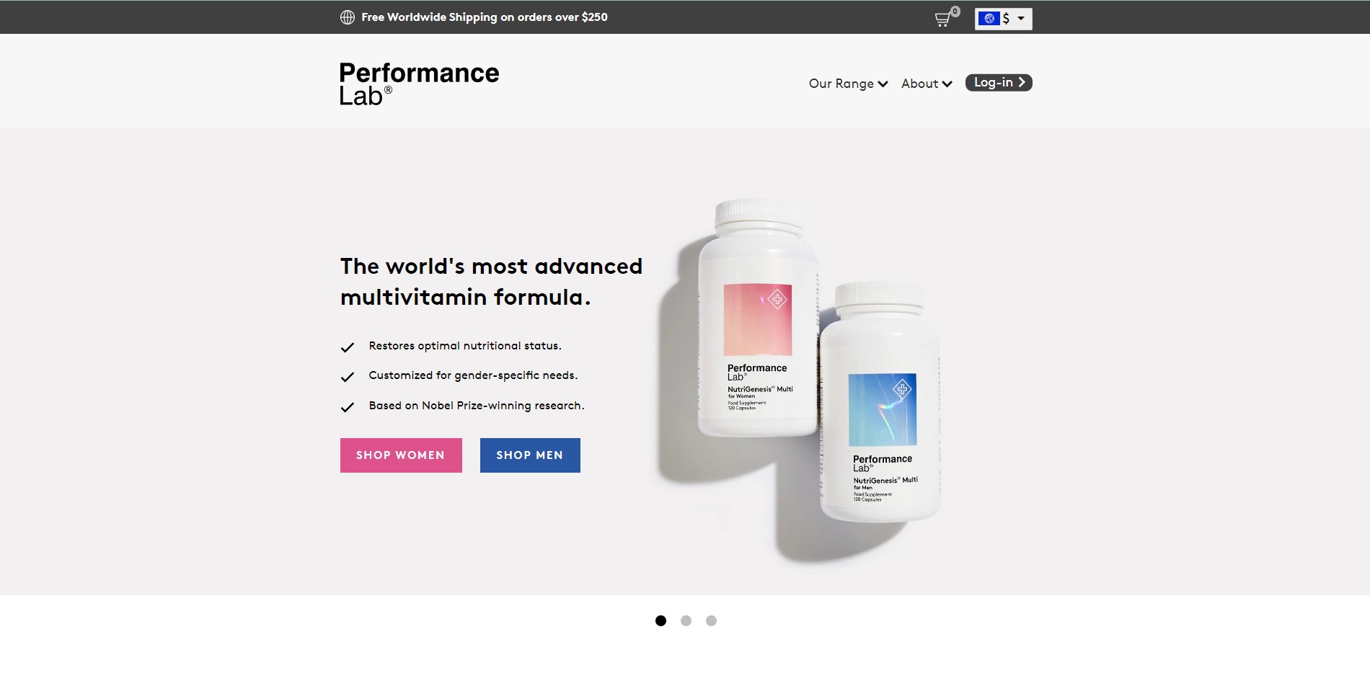
Task: Click the arrow icon in Log-in button
Action: click(1022, 82)
